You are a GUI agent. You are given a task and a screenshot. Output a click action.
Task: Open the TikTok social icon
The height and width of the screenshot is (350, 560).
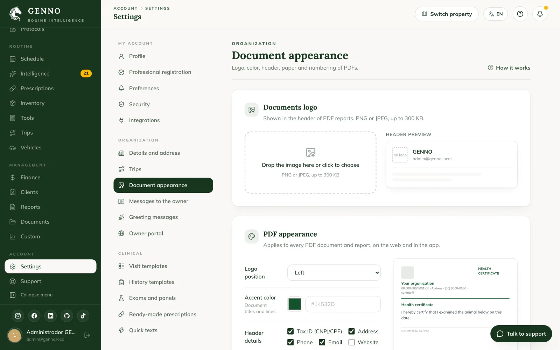tap(83, 316)
